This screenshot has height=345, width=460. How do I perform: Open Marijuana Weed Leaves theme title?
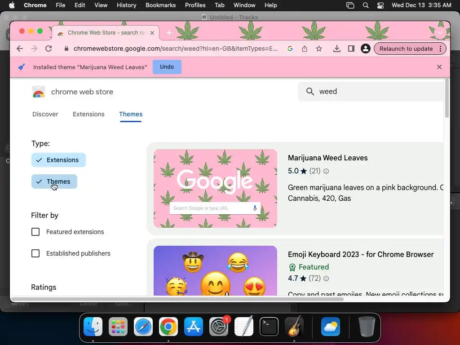click(327, 158)
